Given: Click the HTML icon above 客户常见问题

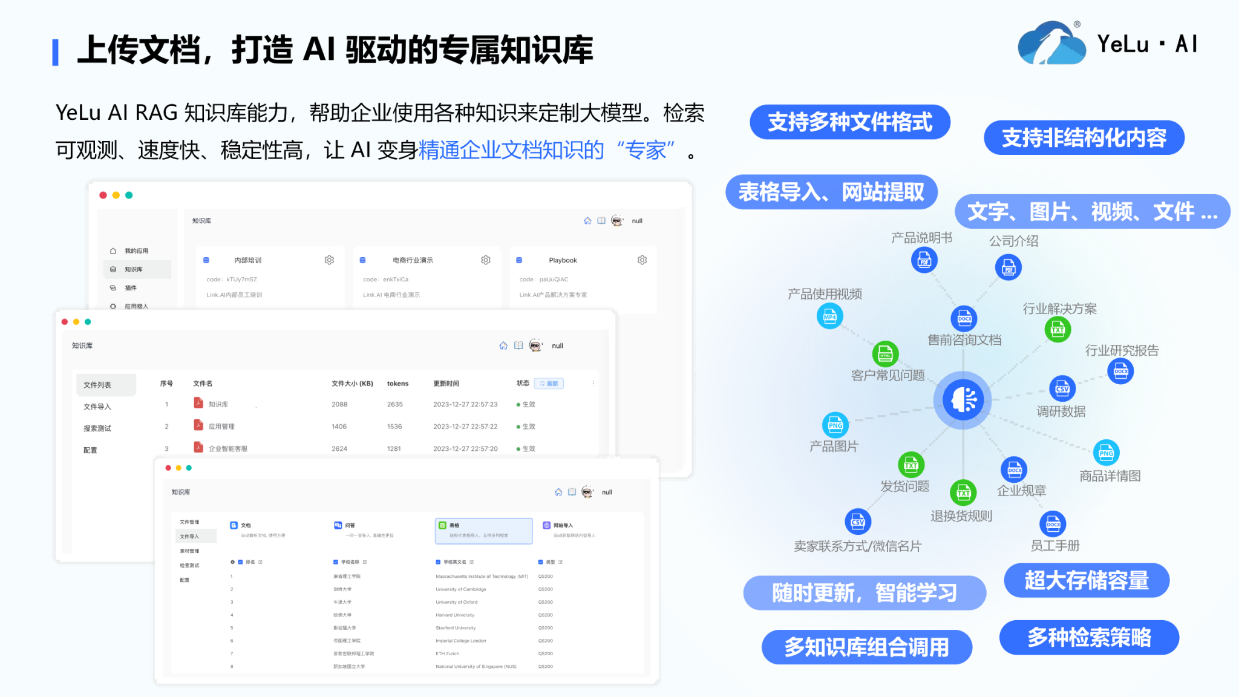Looking at the screenshot, I should point(885,354).
